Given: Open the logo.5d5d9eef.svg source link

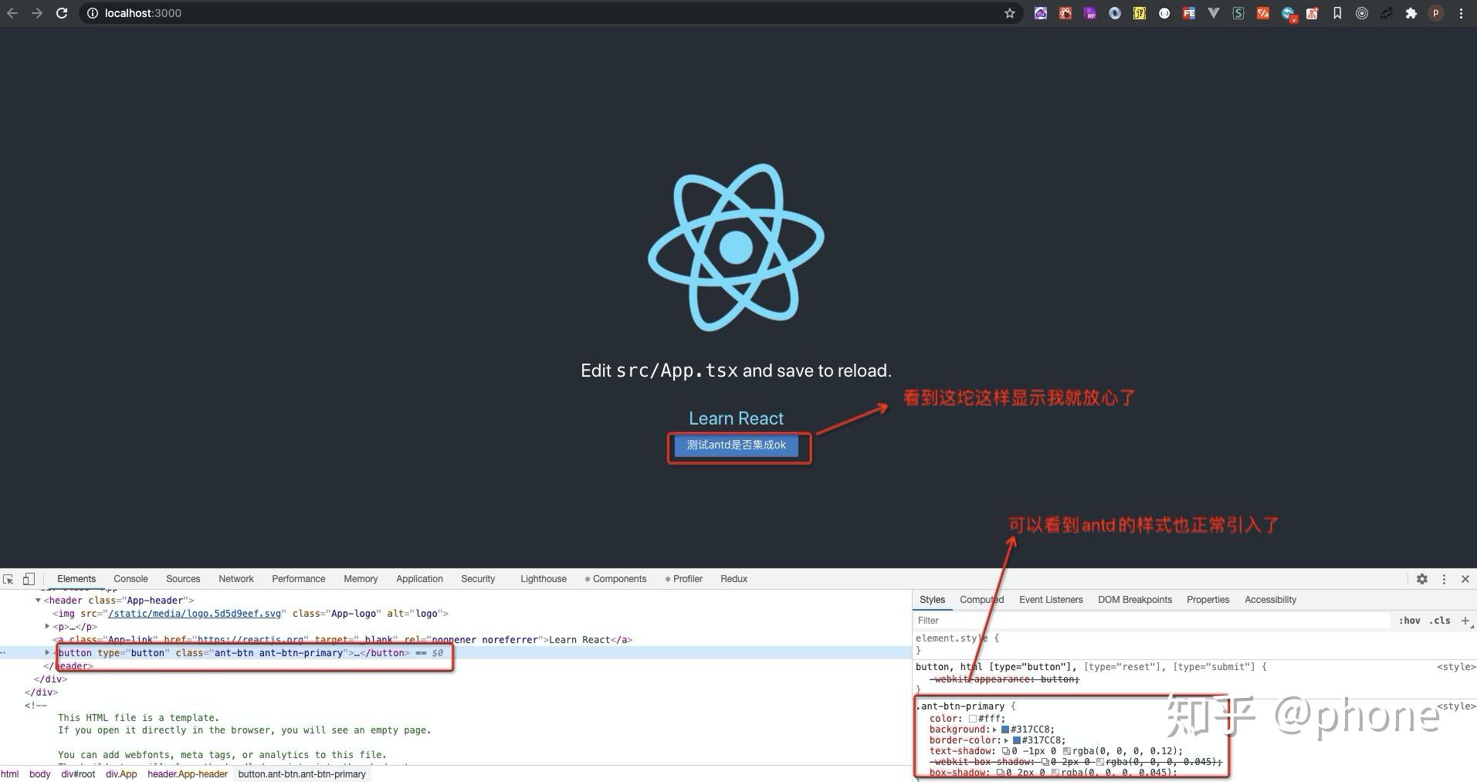Looking at the screenshot, I should point(195,614).
